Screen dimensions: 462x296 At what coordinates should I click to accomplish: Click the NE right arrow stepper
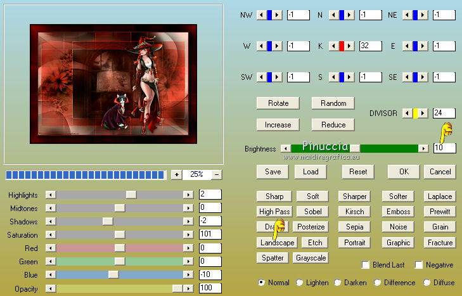[x=423, y=15]
